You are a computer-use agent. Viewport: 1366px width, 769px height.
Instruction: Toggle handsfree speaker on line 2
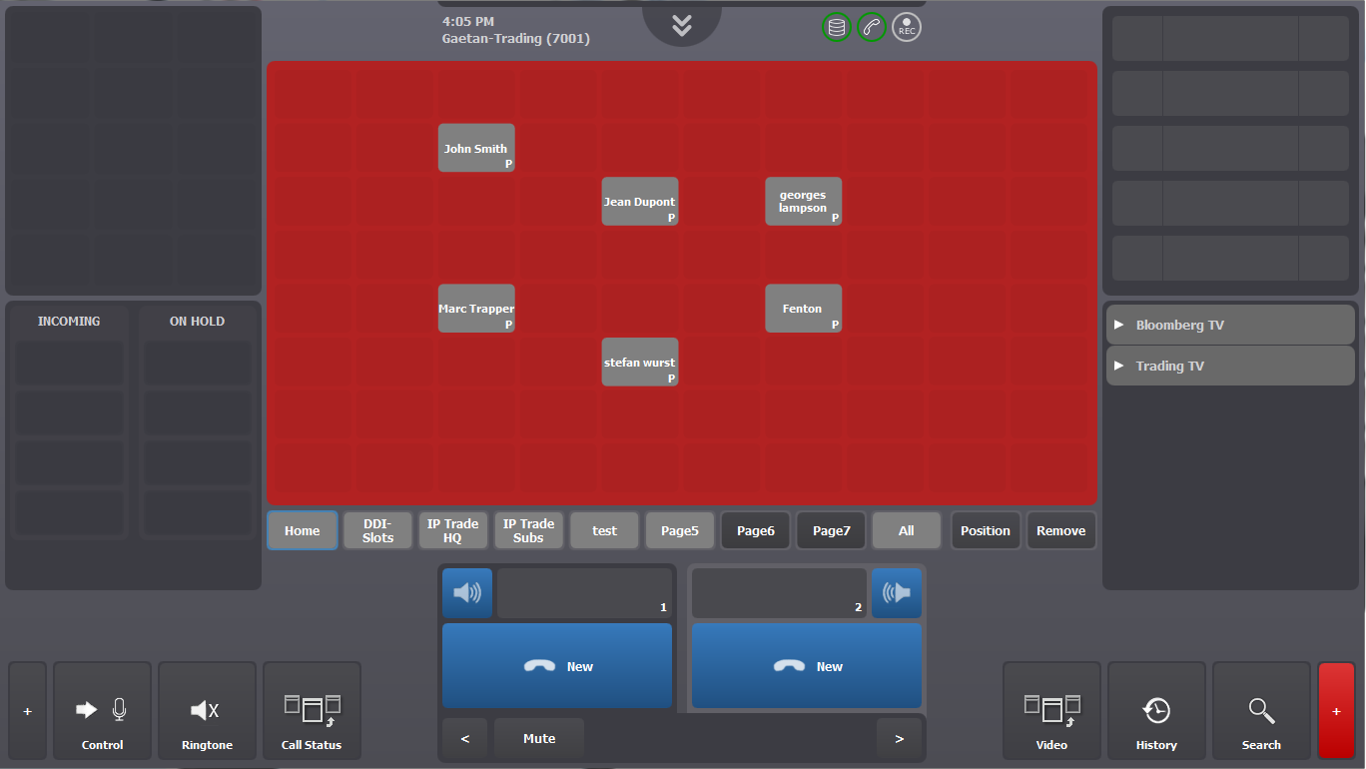click(x=897, y=593)
